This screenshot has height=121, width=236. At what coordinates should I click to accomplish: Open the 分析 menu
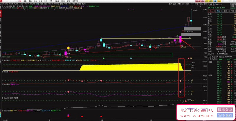(x=45, y=1)
